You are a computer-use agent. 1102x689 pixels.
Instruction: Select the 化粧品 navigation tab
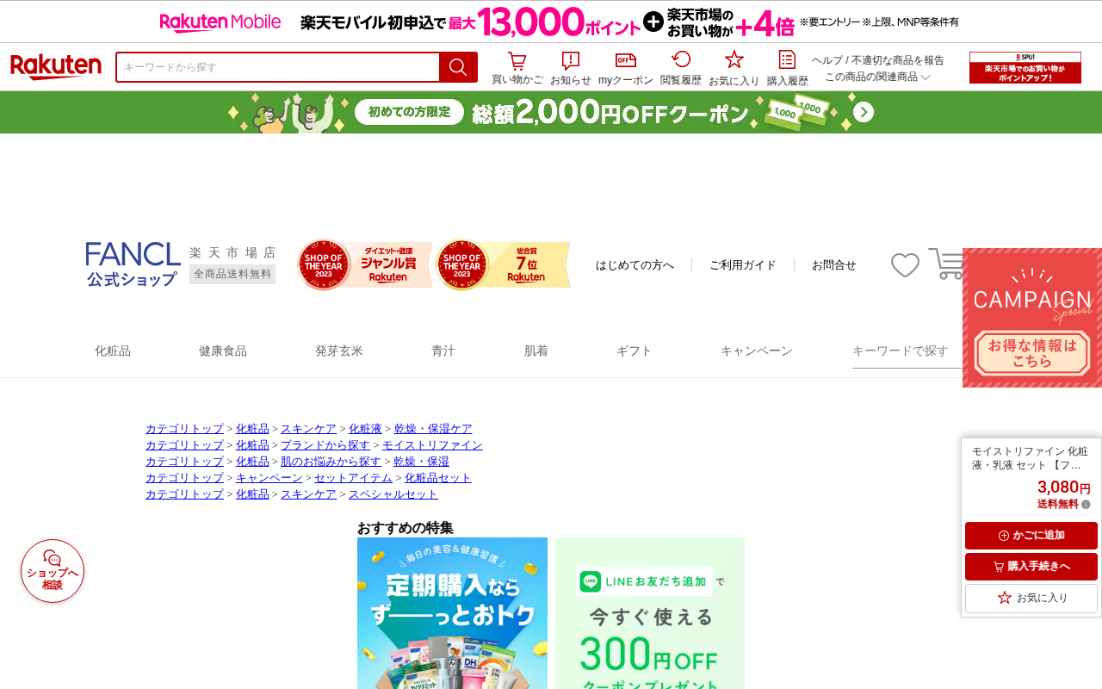click(x=113, y=351)
